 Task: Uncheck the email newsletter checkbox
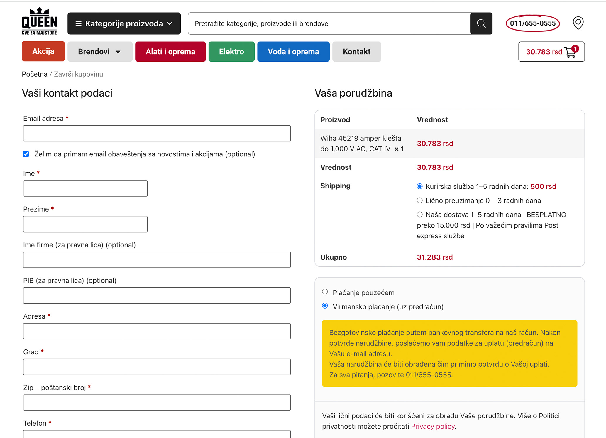click(x=26, y=154)
